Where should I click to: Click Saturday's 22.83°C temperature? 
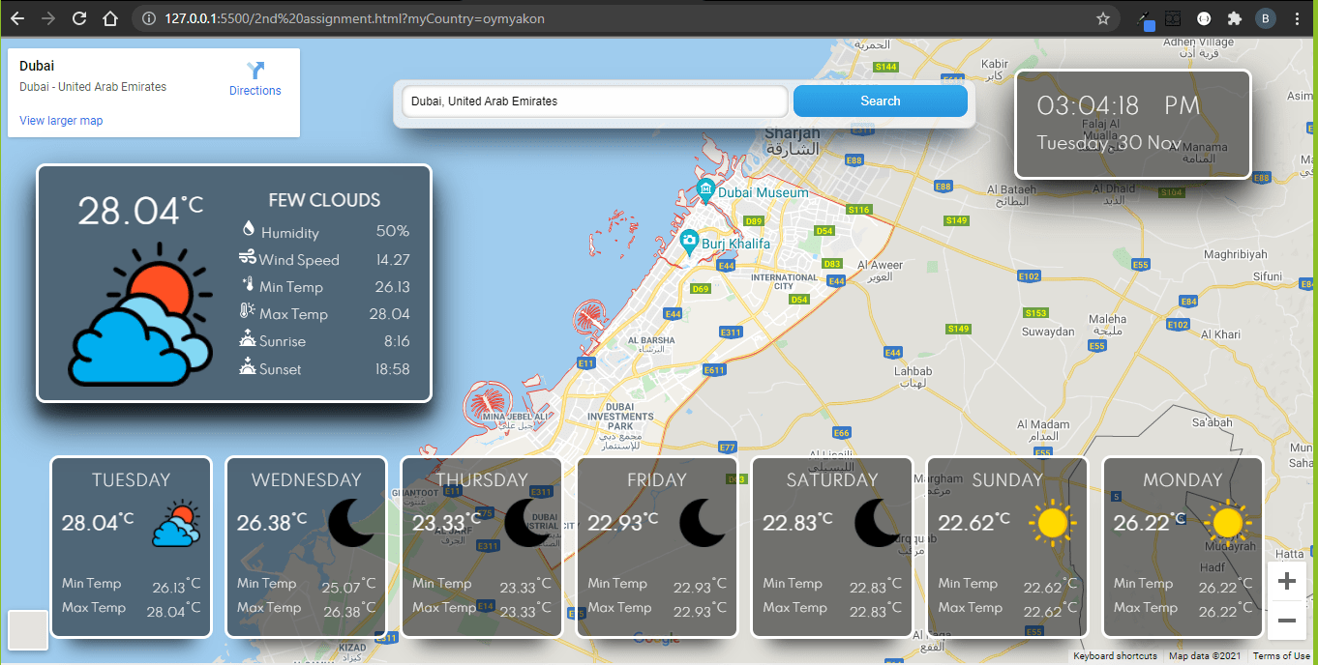(x=797, y=522)
